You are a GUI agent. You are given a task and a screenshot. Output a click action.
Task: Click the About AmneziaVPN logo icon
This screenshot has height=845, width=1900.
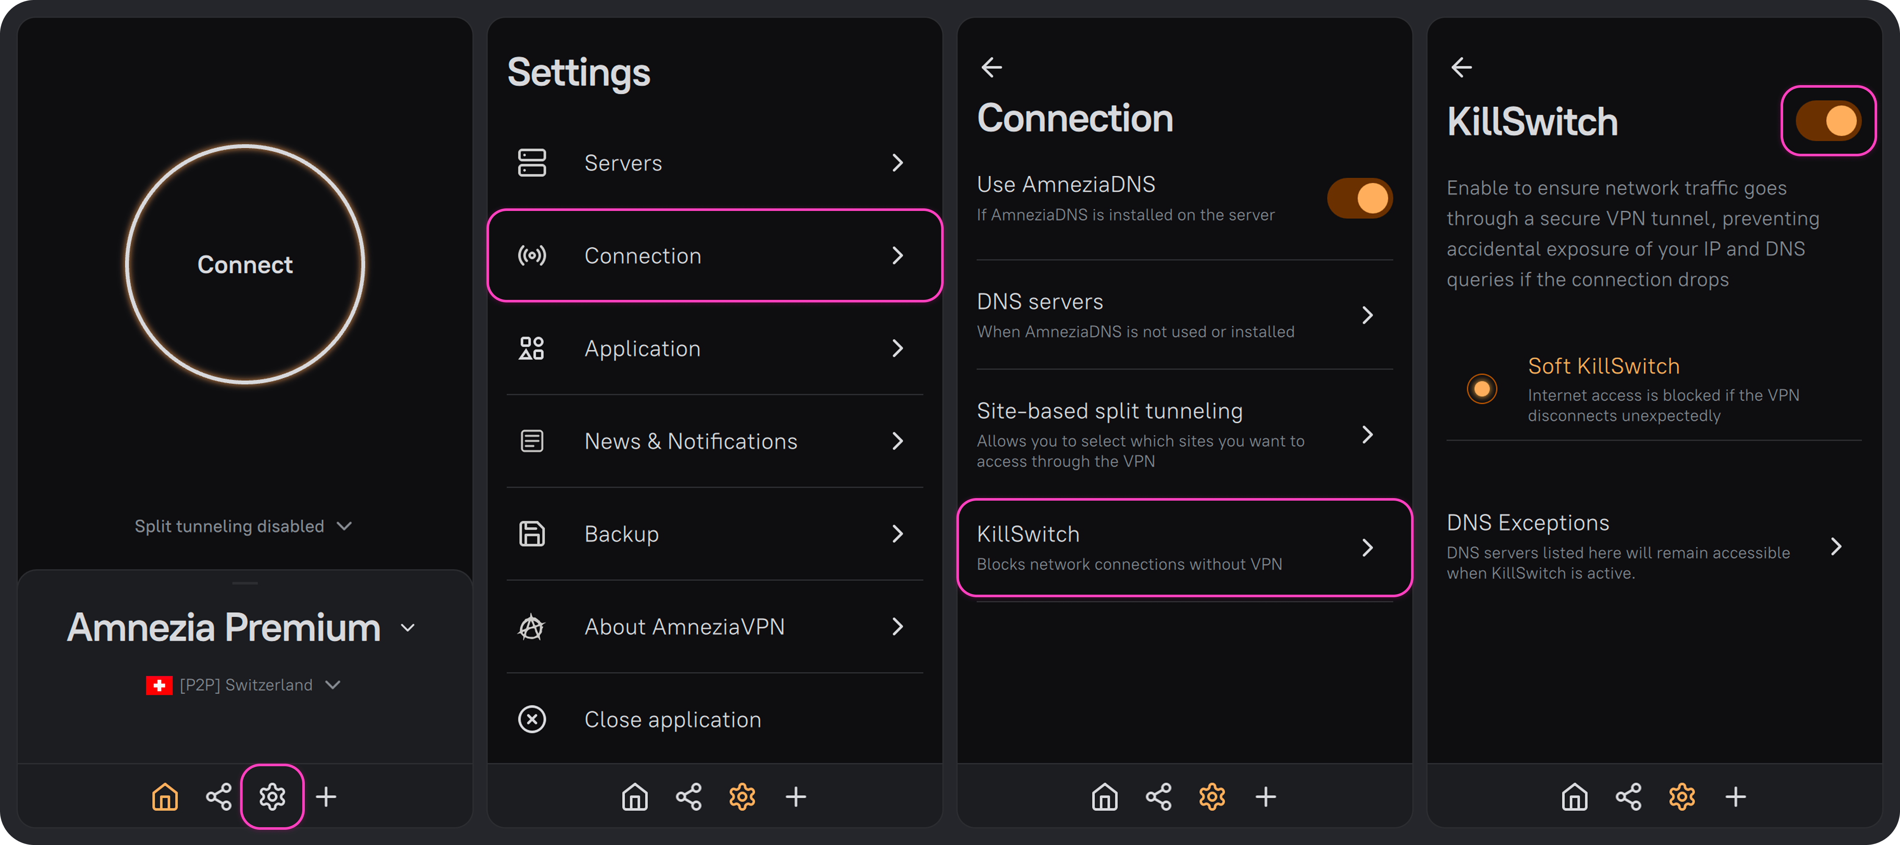532,626
